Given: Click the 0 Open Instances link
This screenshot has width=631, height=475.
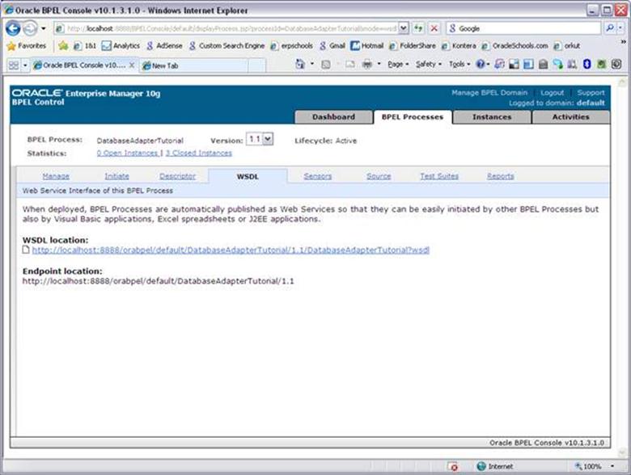Looking at the screenshot, I should [128, 153].
